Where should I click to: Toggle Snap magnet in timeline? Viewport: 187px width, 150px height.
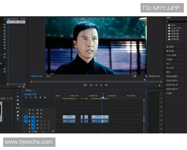pos(31,97)
